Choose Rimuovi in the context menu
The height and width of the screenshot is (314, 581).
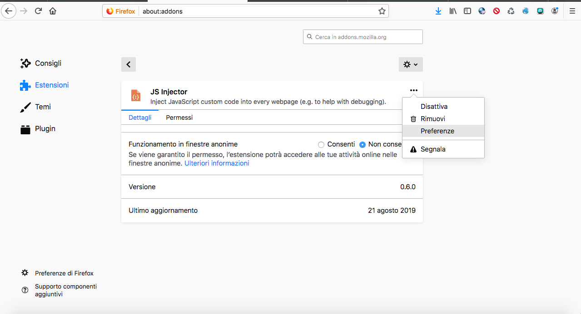(x=443, y=119)
